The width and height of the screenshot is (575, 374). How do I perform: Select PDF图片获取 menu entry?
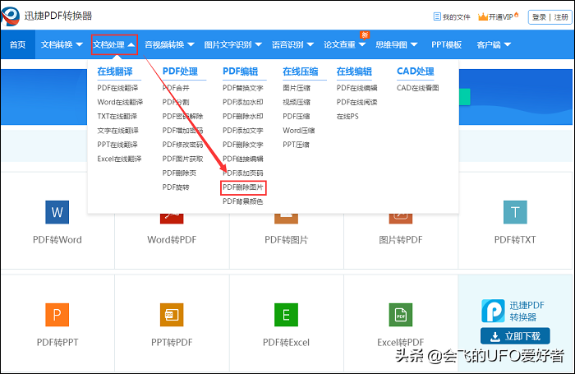[182, 159]
